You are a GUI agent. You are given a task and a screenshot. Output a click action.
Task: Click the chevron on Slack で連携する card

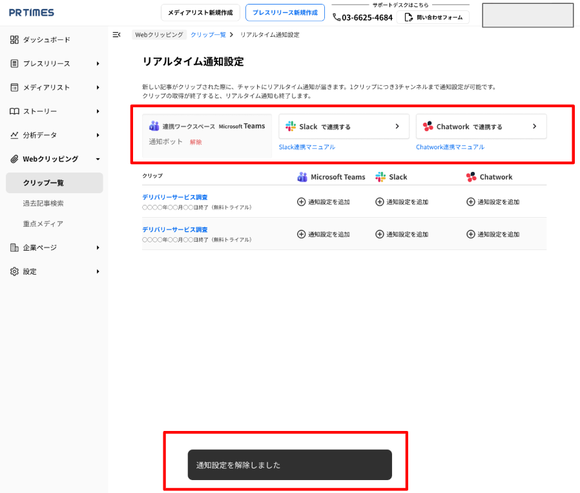(397, 126)
